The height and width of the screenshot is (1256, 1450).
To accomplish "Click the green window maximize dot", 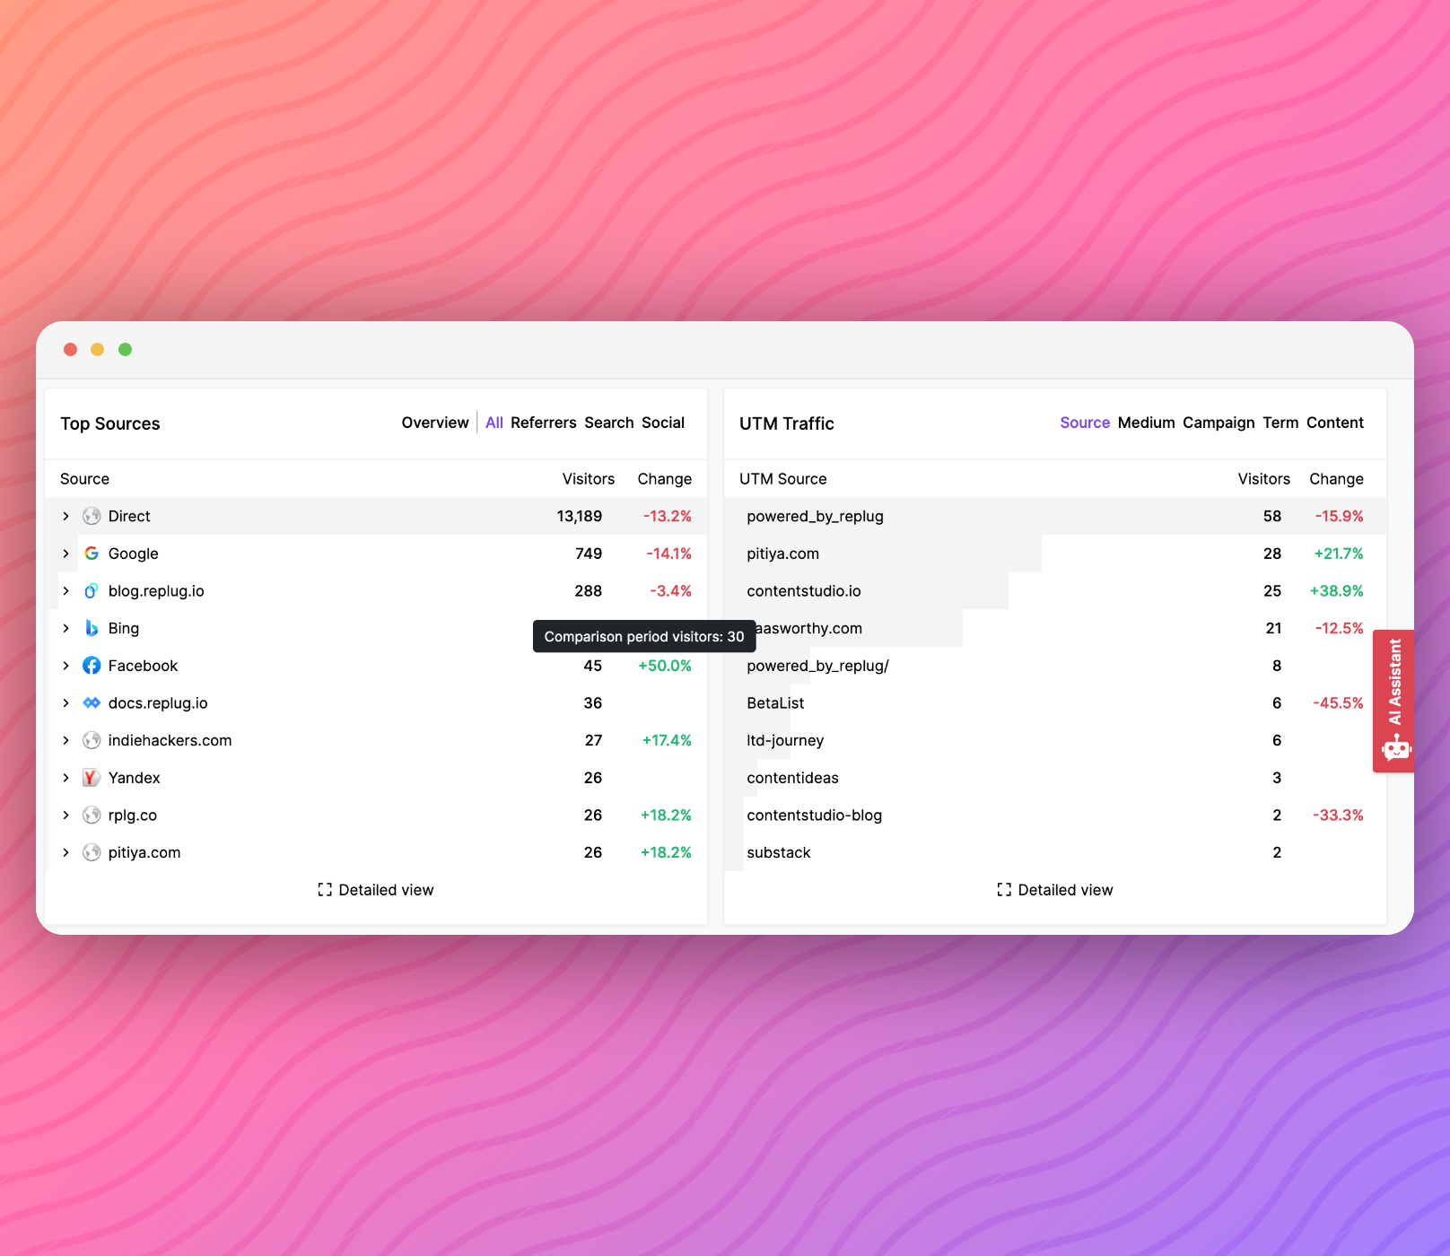I will [126, 349].
